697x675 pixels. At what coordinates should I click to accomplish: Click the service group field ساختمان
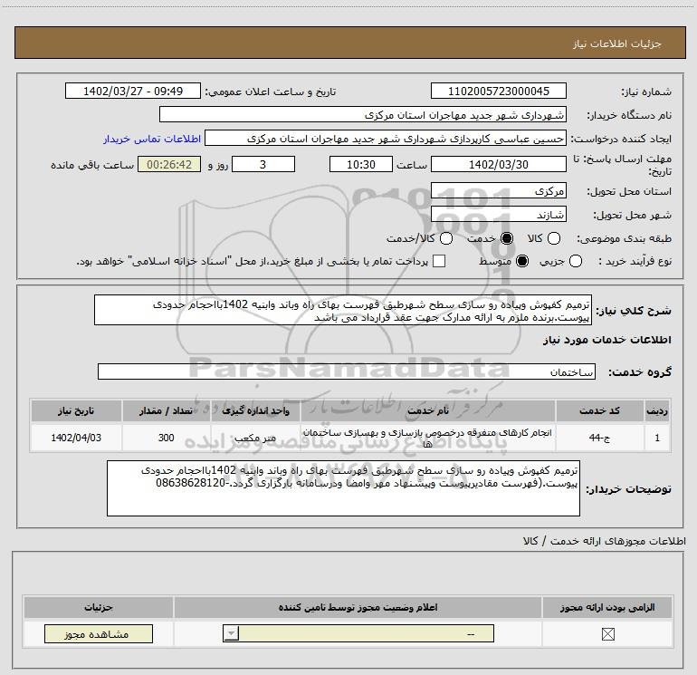(347, 372)
